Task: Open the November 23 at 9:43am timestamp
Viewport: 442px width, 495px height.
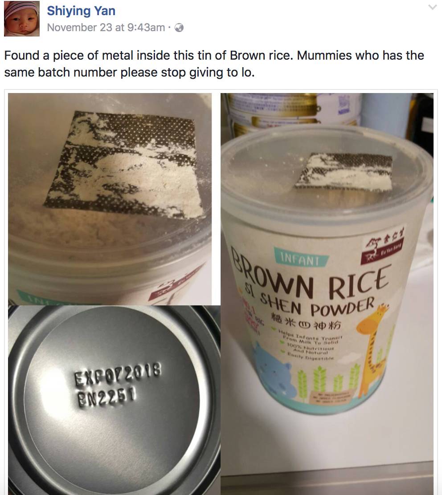Action: [106, 28]
